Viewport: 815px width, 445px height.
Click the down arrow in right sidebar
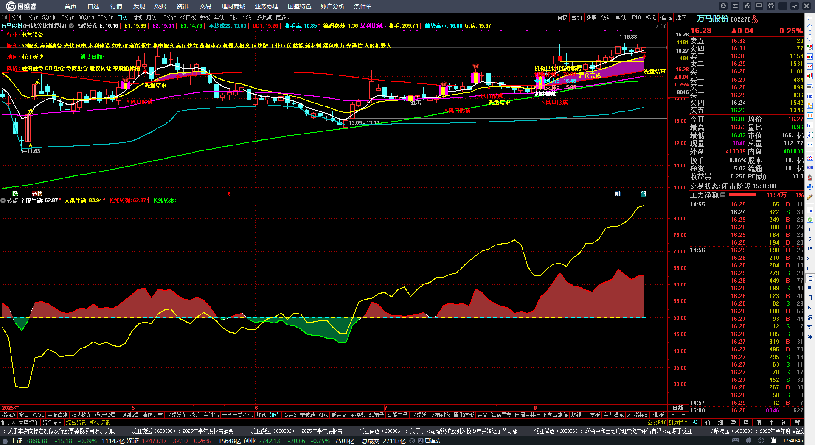pos(810,37)
